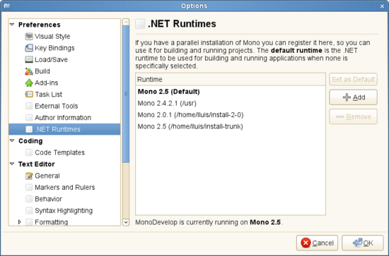This screenshot has height=256, width=389.
Task: Click the tree scrollbar down arrow
Action: [126, 222]
